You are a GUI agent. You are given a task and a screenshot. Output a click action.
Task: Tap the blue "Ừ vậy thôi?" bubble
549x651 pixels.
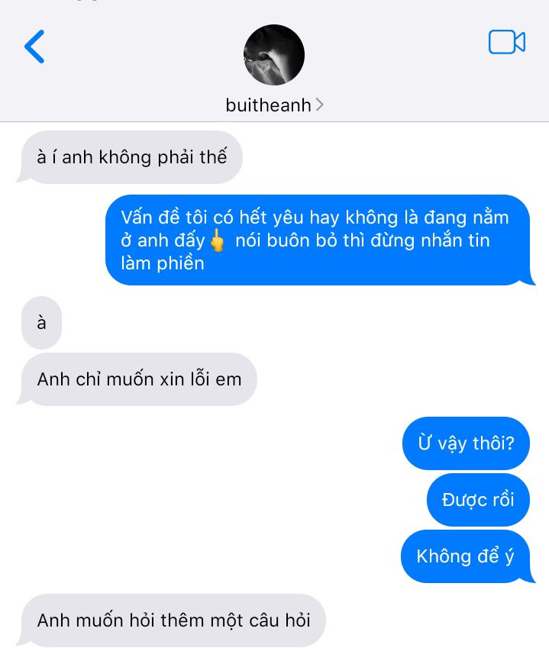point(466,443)
